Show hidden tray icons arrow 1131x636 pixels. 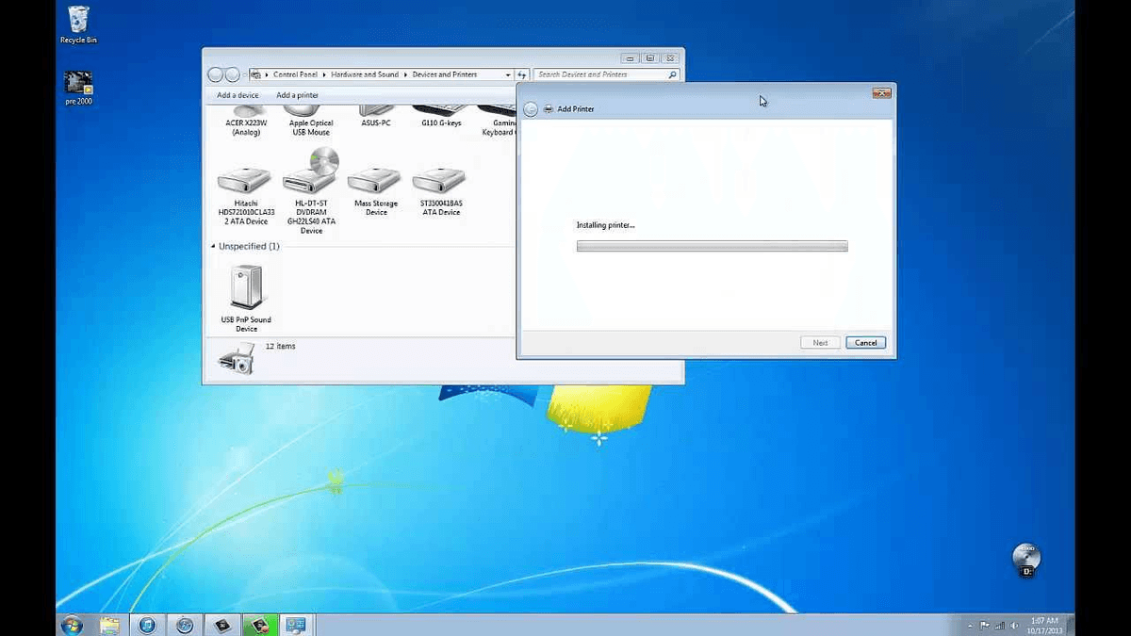970,626
